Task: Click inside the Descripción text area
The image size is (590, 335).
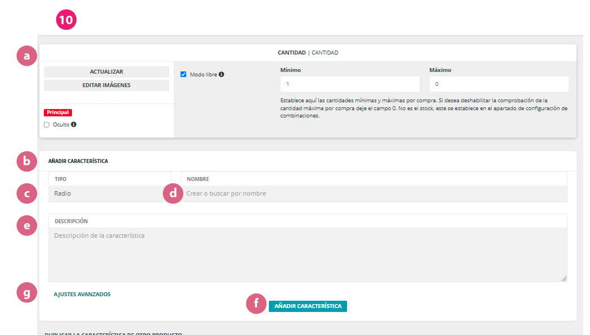Action: coord(307,254)
